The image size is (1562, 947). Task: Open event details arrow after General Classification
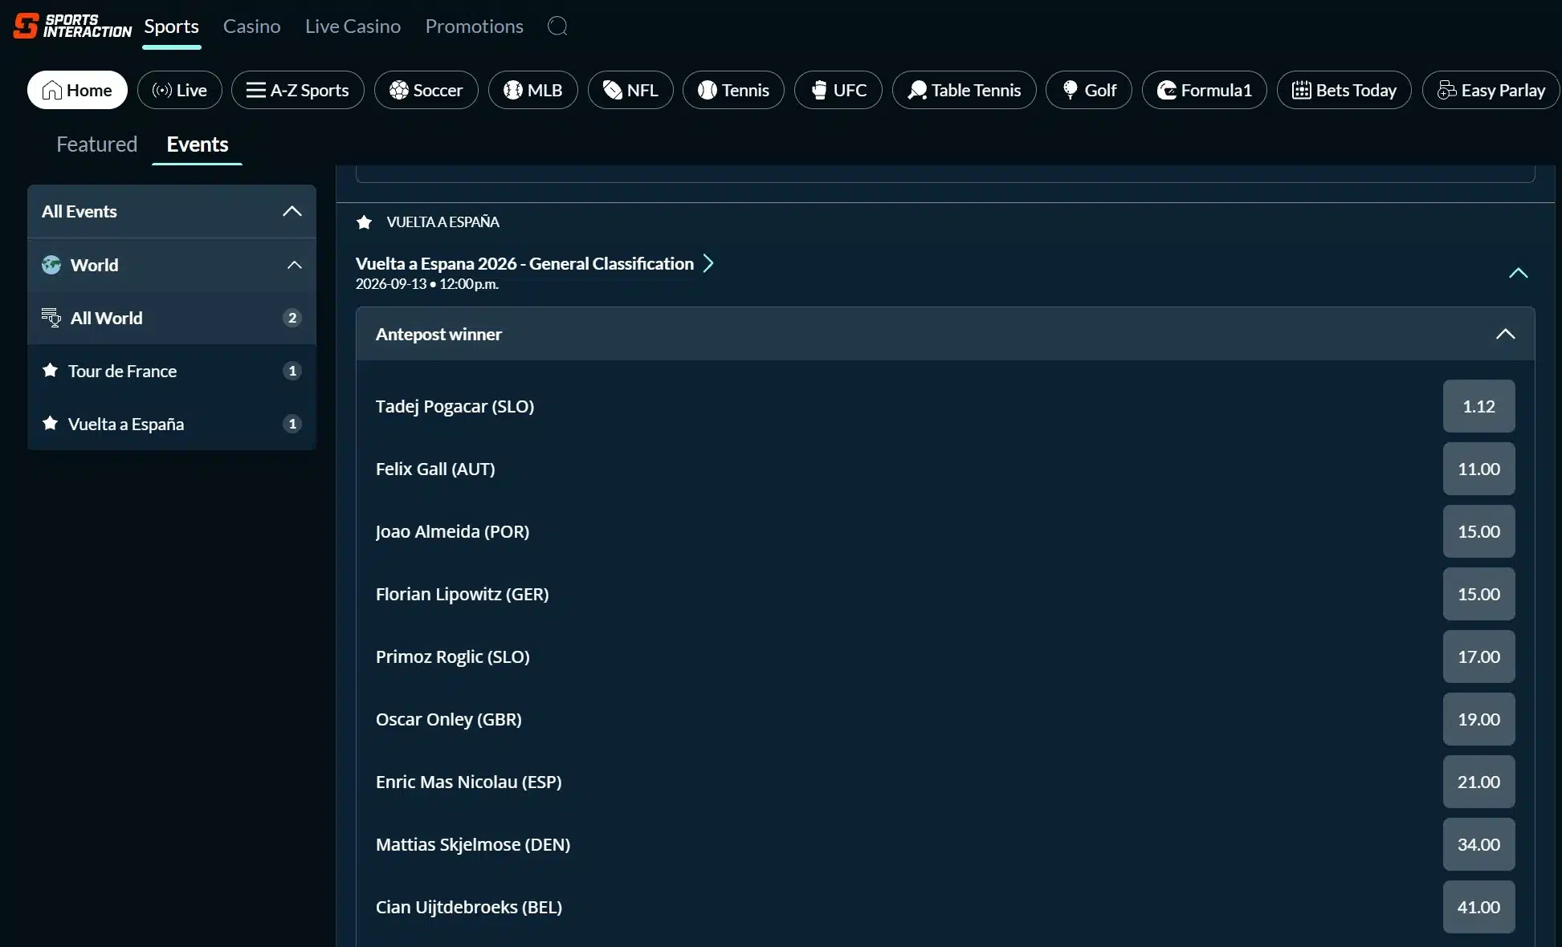click(708, 263)
